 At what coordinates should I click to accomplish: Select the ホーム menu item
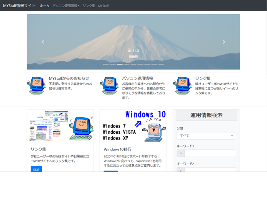coord(44,6)
